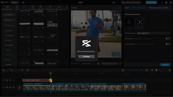This screenshot has width=173, height=97.
Task: Expand the Добавить текст section
Action: [9, 15]
